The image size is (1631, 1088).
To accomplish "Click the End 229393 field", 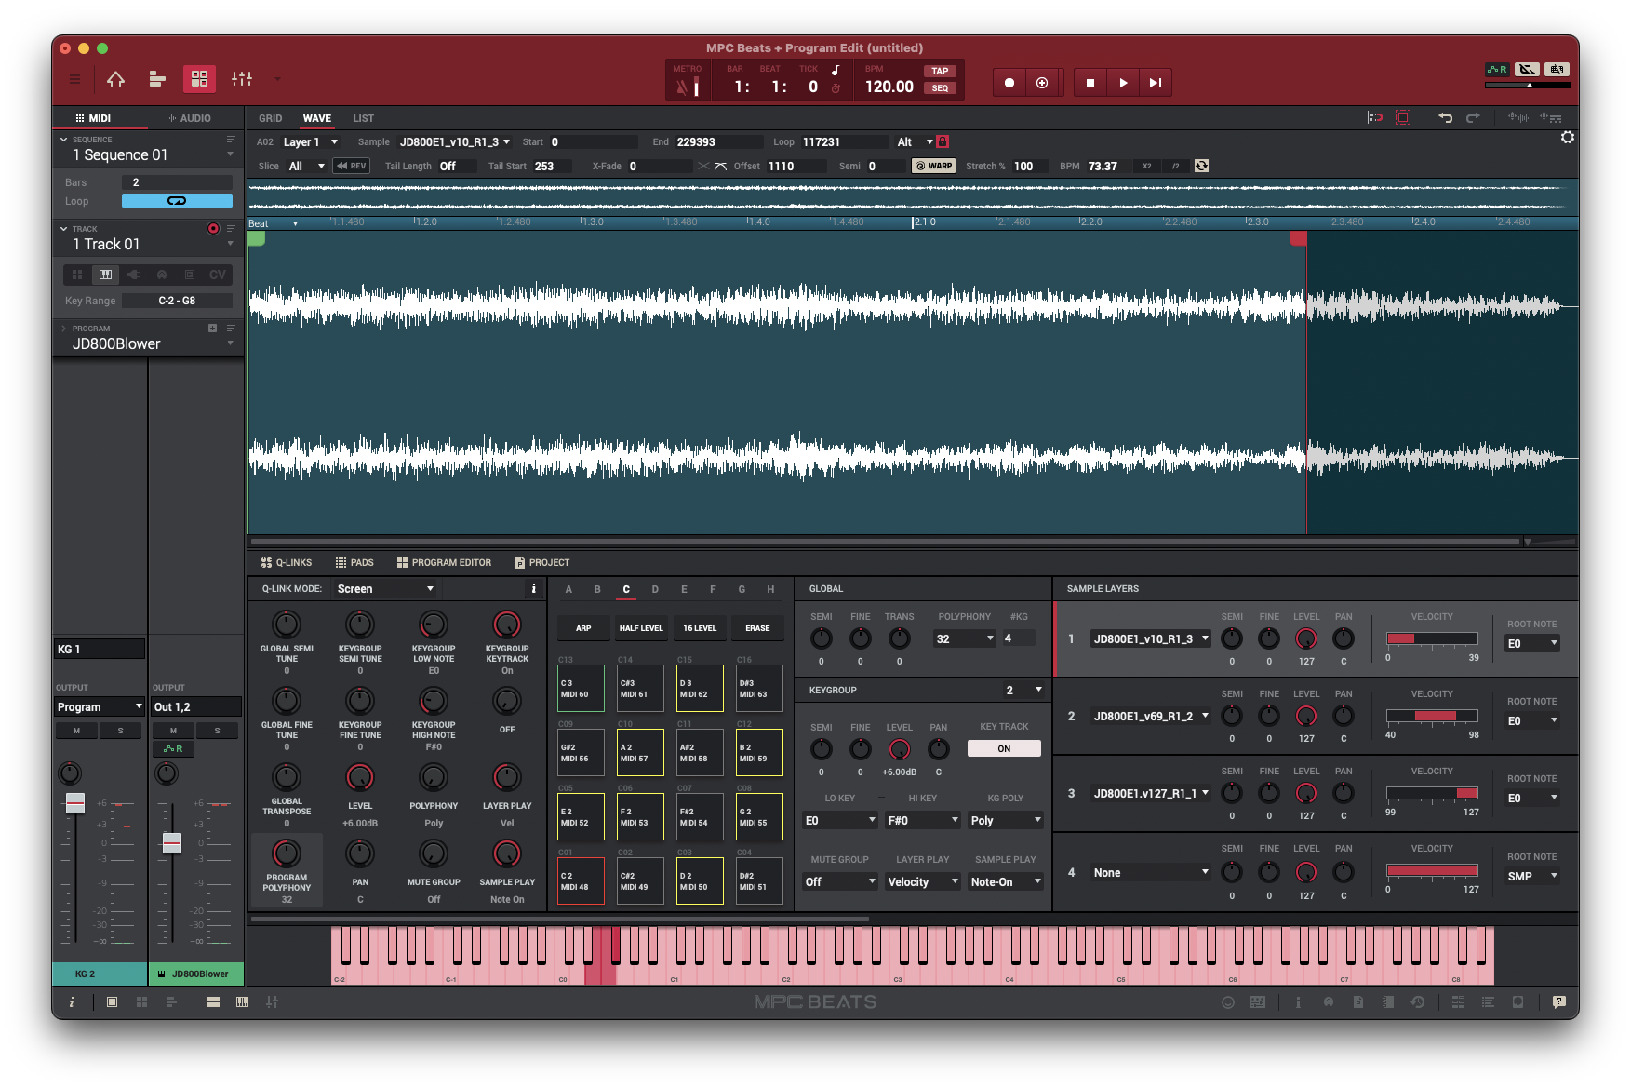I will (x=717, y=141).
